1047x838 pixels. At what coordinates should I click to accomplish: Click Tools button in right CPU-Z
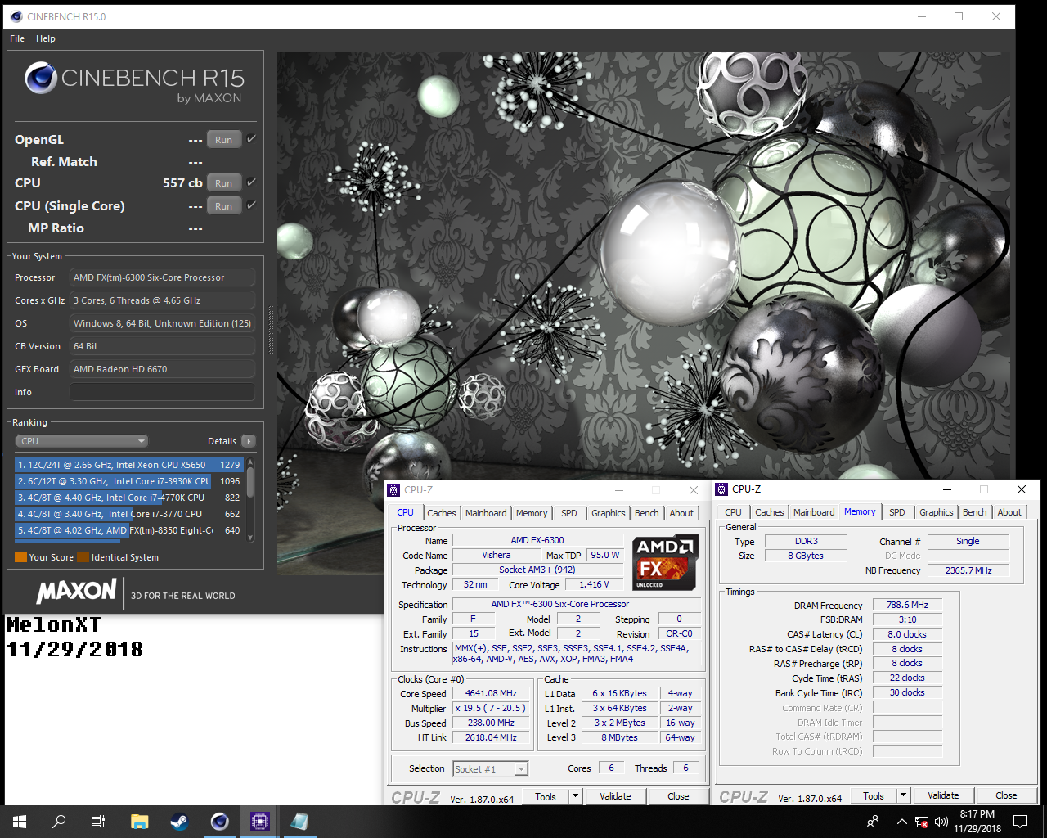874,795
